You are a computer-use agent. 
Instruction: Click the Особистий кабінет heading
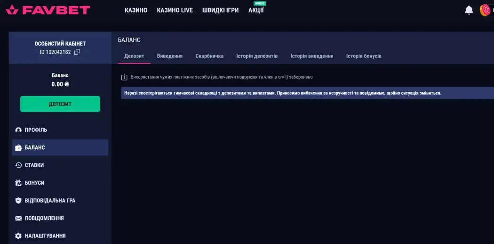pyautogui.click(x=60, y=44)
